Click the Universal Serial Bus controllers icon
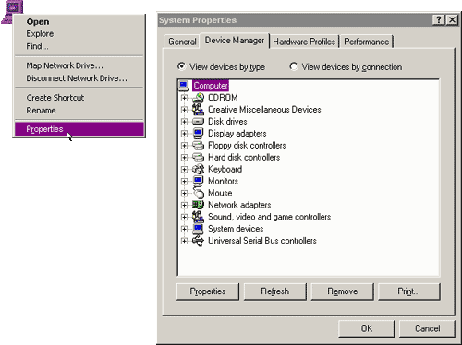Viewport: 462px width, 345px height. point(198,241)
